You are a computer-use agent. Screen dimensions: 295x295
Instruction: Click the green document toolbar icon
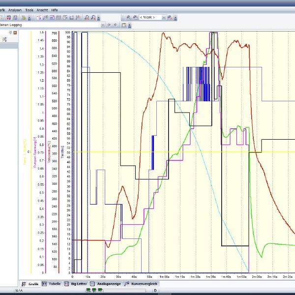tap(15, 18)
